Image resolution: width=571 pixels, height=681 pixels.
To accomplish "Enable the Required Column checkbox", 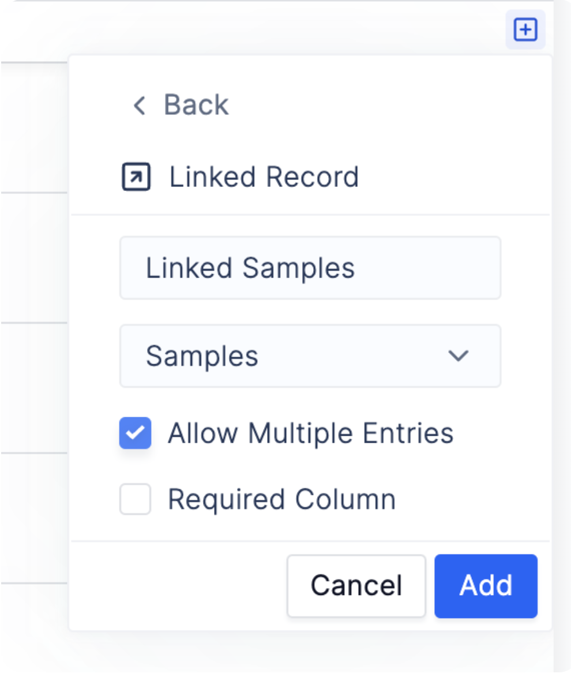I will click(136, 499).
